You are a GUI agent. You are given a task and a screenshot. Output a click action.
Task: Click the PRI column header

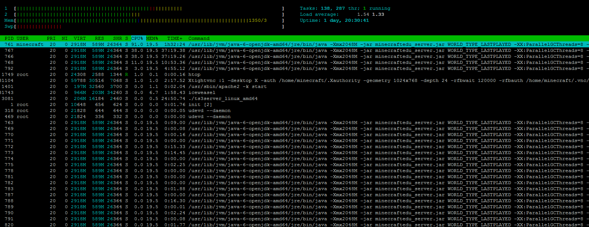[51, 38]
